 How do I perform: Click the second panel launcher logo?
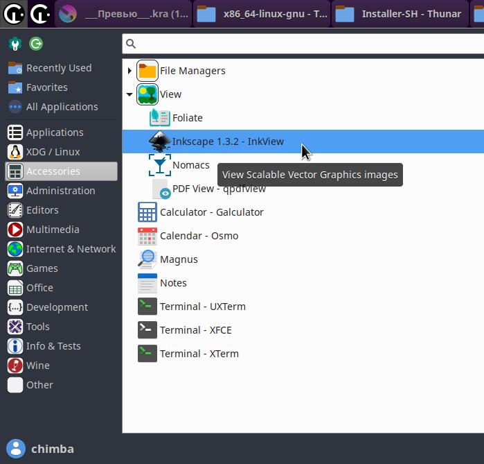tap(40, 14)
